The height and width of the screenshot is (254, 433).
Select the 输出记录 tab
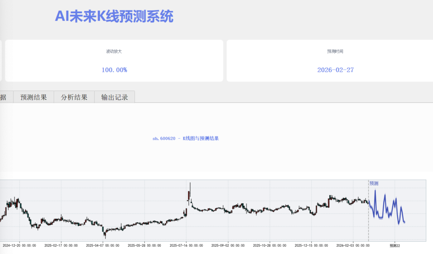114,97
